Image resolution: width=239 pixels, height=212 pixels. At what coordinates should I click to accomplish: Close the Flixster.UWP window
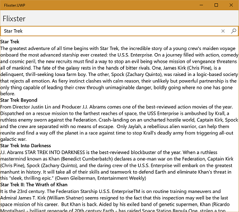pyautogui.click(x=231, y=5)
